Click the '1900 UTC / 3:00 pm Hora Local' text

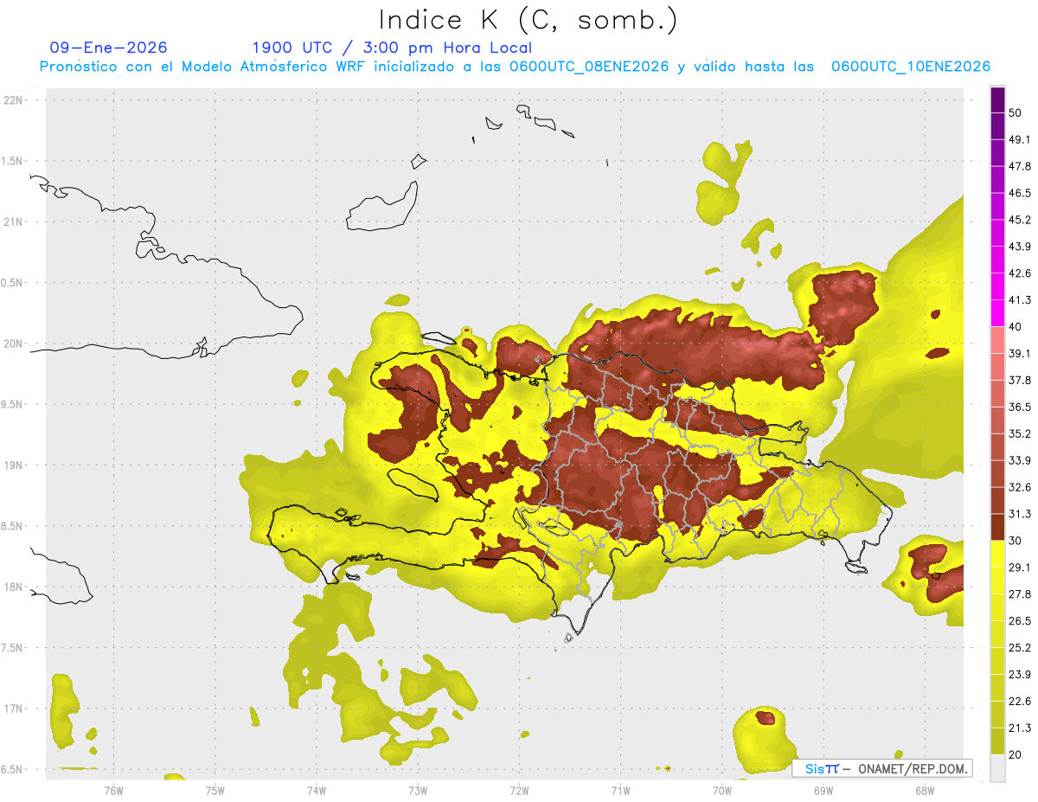click(392, 48)
